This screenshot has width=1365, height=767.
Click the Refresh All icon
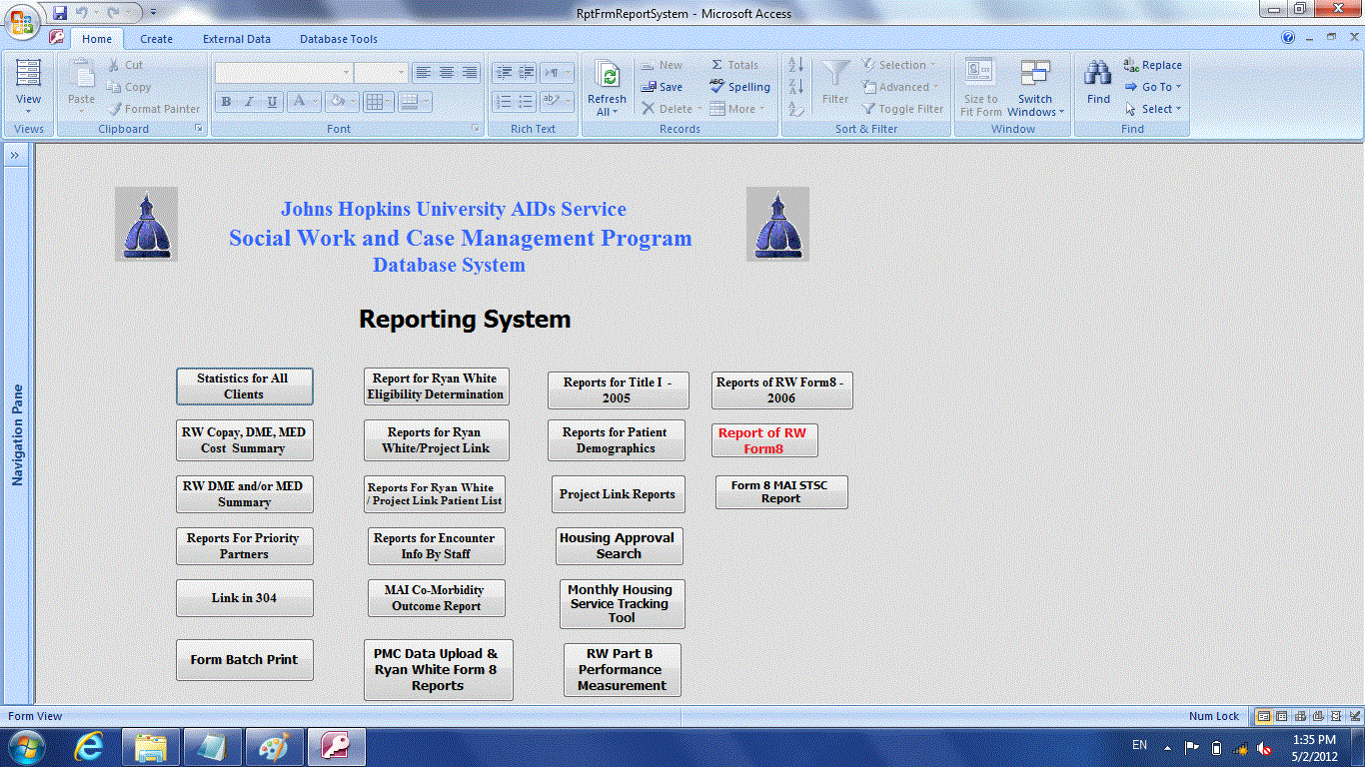point(607,75)
